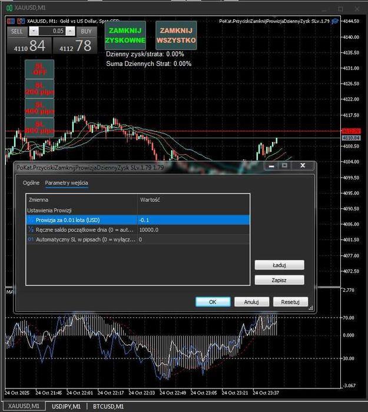Toggle the SL OFF button
Screen dimensions: 368x412
[39, 69]
